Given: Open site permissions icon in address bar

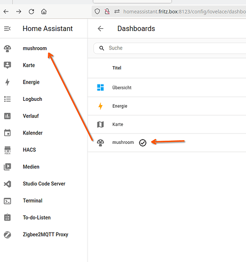Looking at the screenshot, I should [x=117, y=12].
